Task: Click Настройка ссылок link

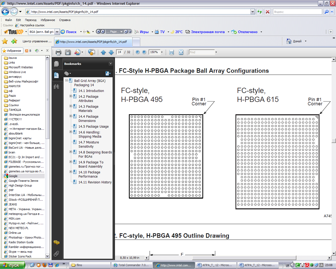Action: pos(32,25)
